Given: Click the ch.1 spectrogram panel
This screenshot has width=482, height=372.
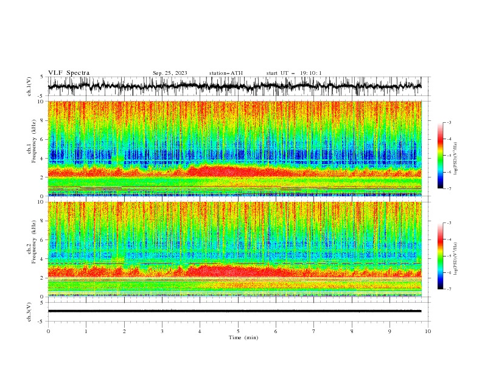Looking at the screenshot, I should 234,148.
